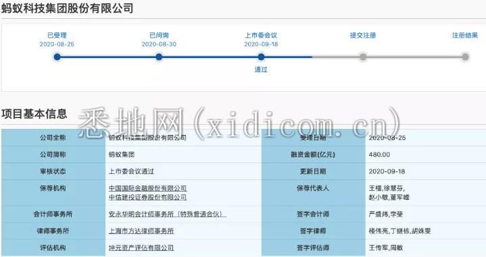Click the 提交注册 progress step dot
Screen dimensions: 486x257
363,57
